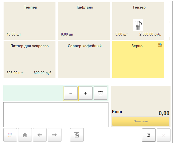Viewport: 173px width, 143px height.
Task: Click the empty receipt list area
Action: pos(56,115)
